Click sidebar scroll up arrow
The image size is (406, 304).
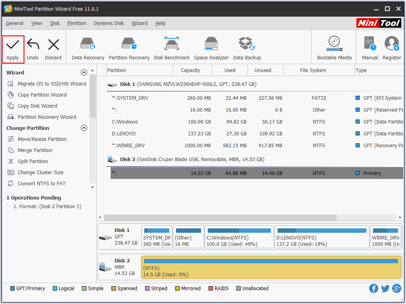[93, 70]
